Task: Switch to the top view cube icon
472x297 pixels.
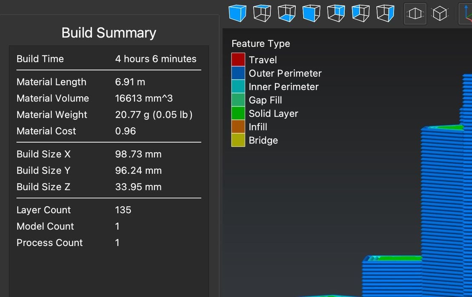Action: [262, 13]
